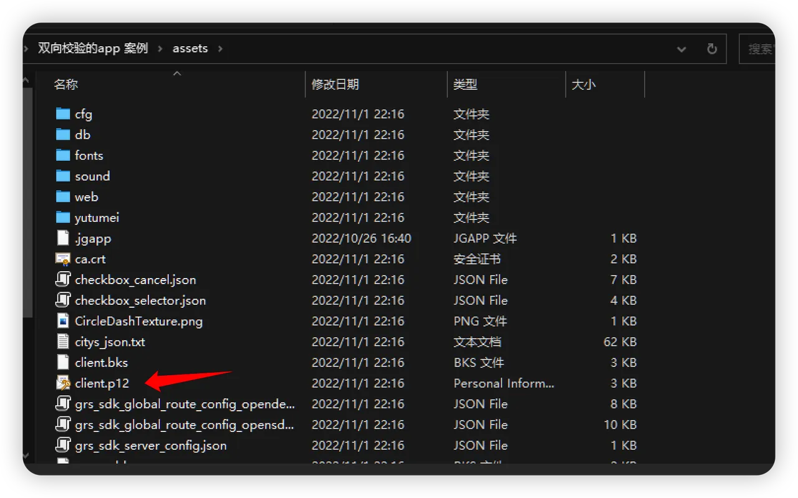
Task: Select the .jgapp blank file icon
Action: [x=63, y=238]
